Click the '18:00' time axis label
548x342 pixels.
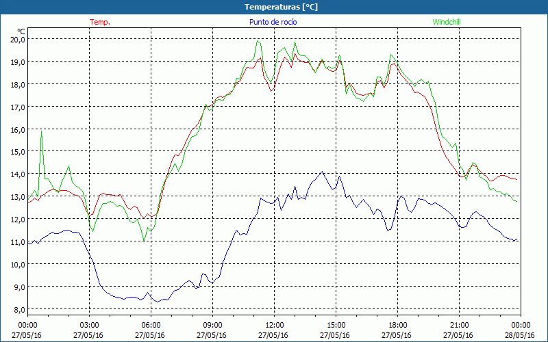[397, 326]
